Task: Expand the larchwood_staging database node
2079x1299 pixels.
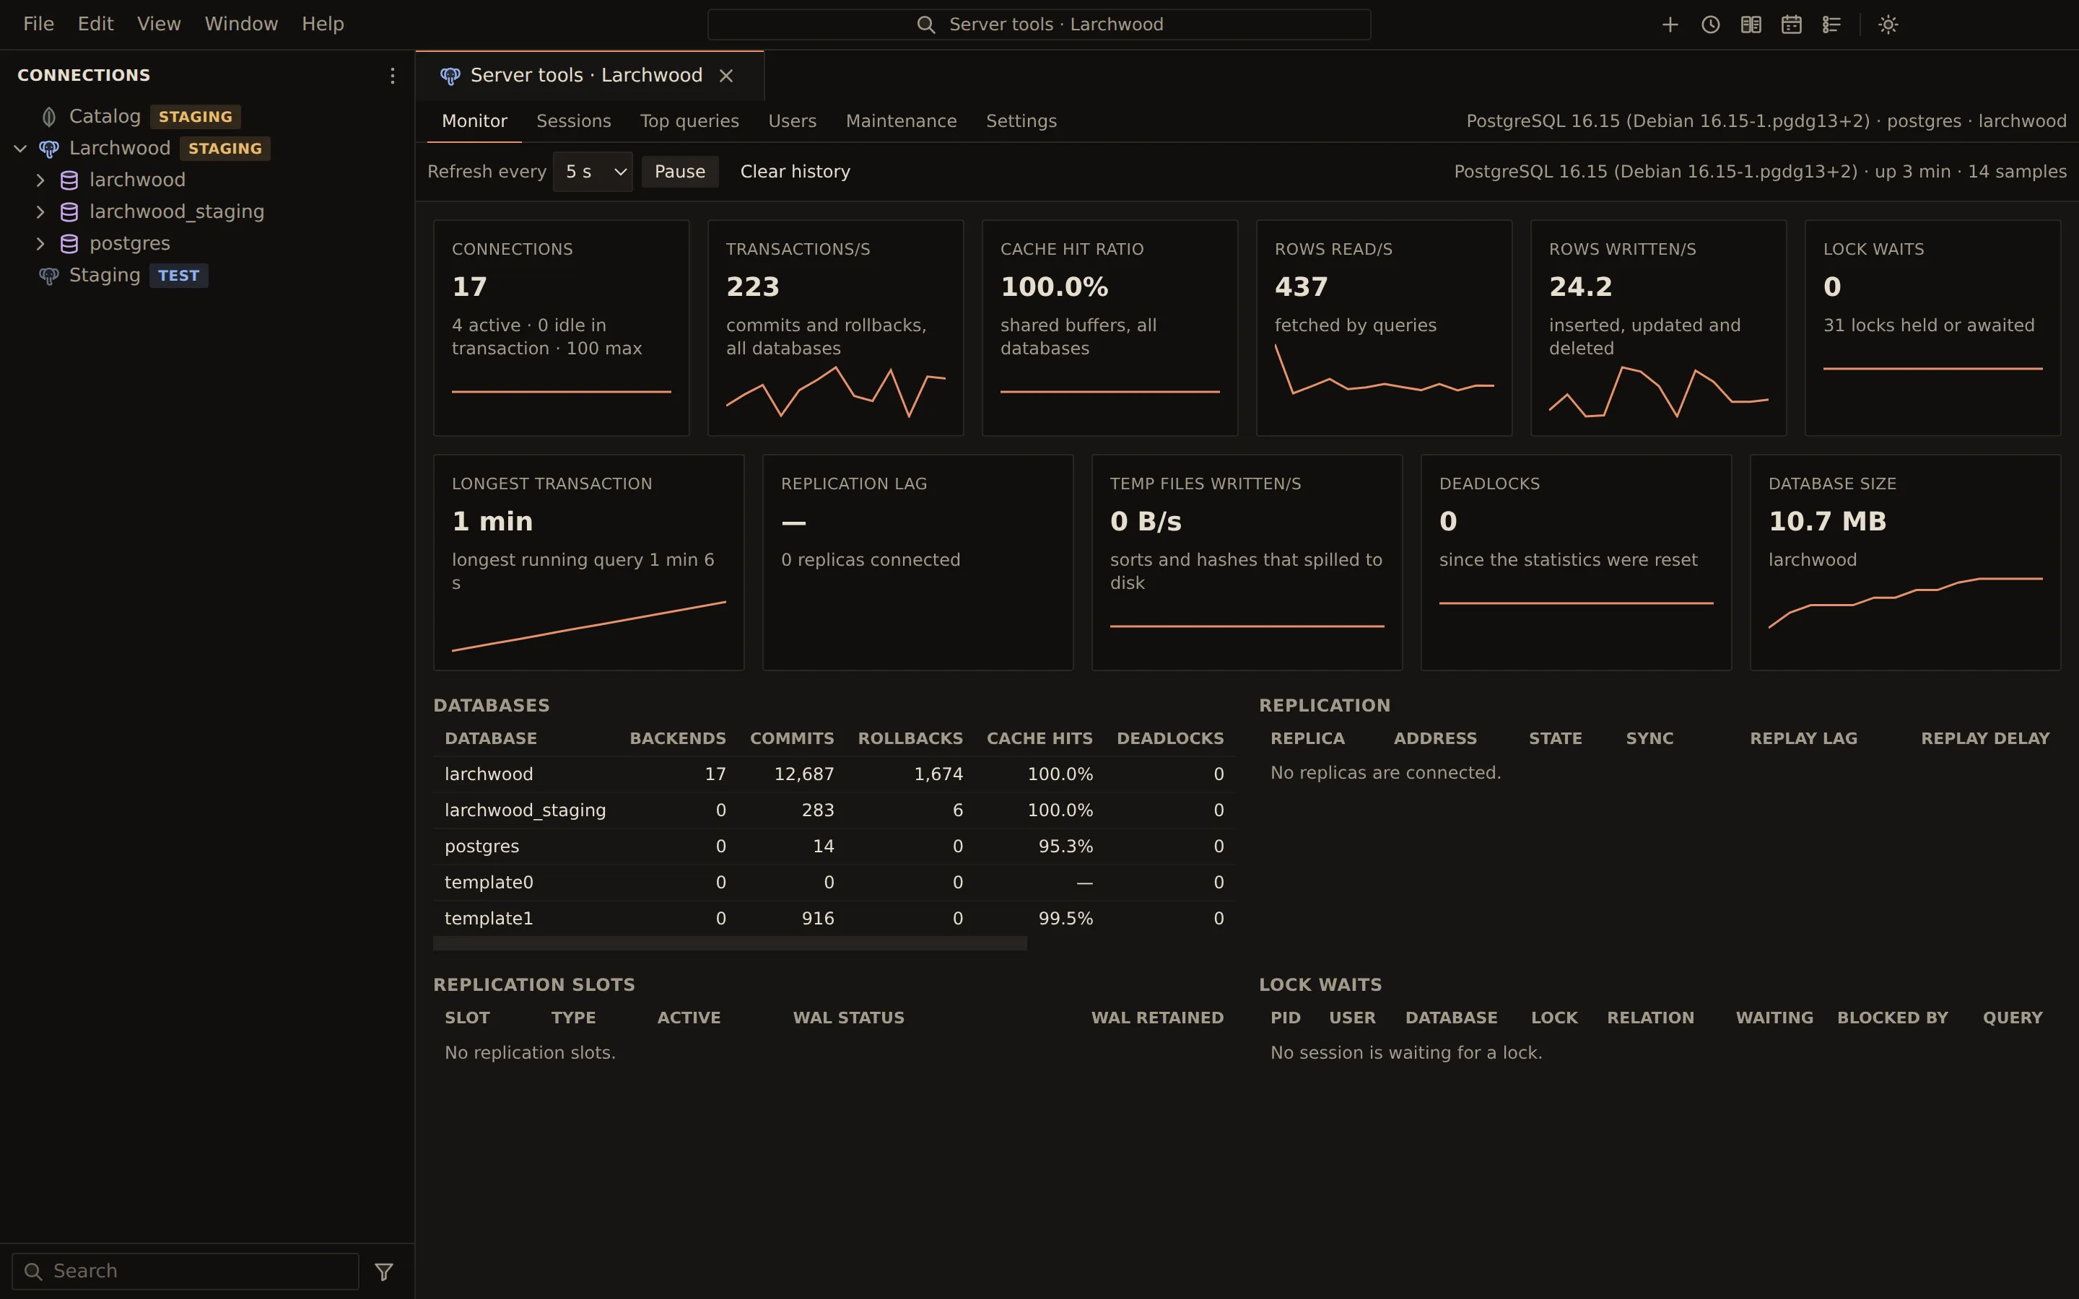Action: [x=40, y=212]
